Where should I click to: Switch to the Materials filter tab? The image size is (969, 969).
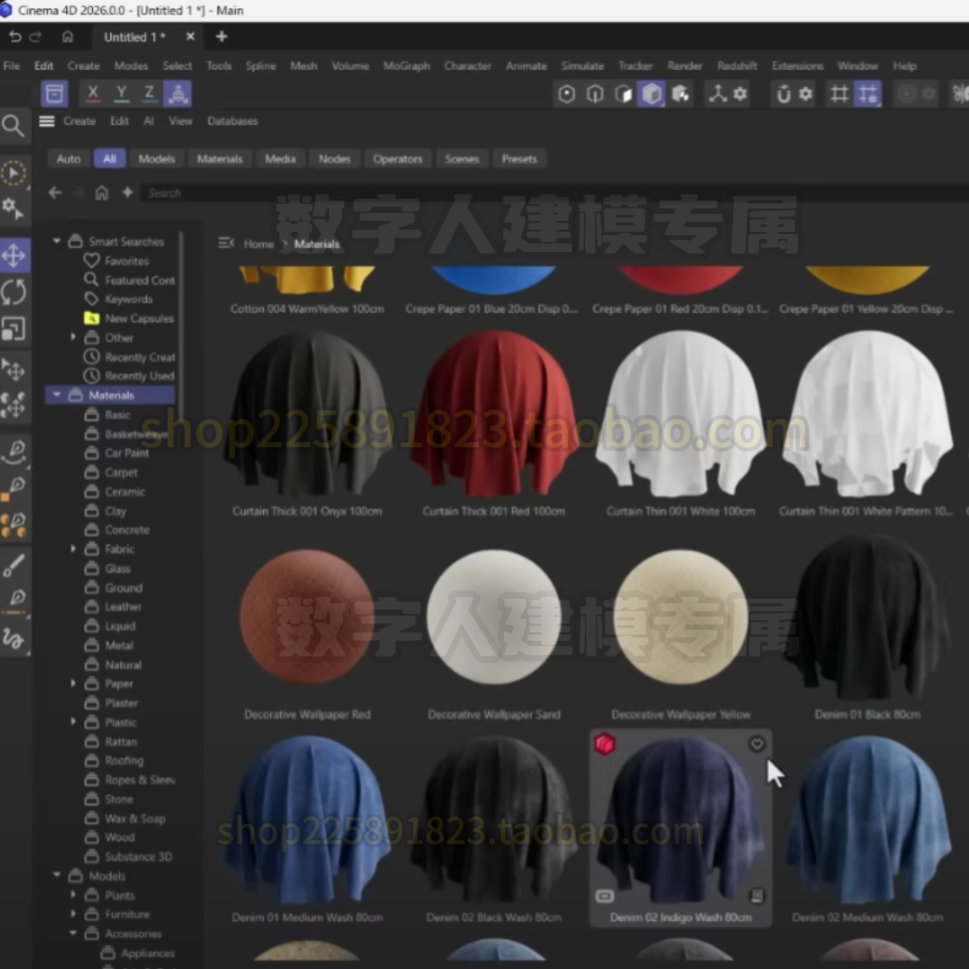click(x=219, y=159)
